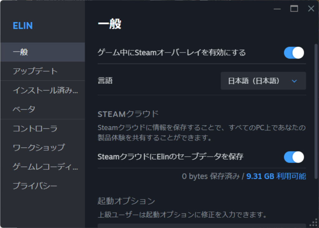Switch to the アップデート section

tap(42, 71)
